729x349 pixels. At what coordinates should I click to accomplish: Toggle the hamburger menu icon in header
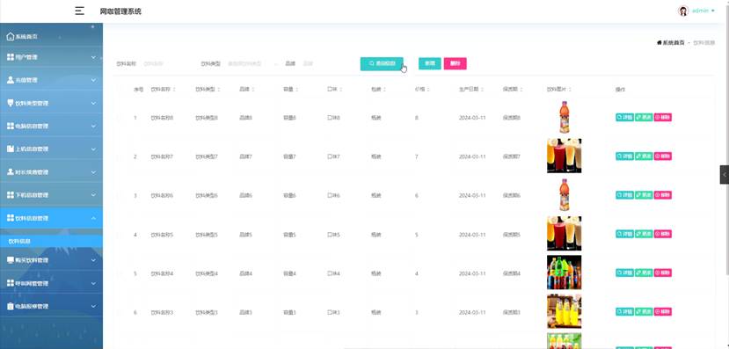[x=79, y=11]
